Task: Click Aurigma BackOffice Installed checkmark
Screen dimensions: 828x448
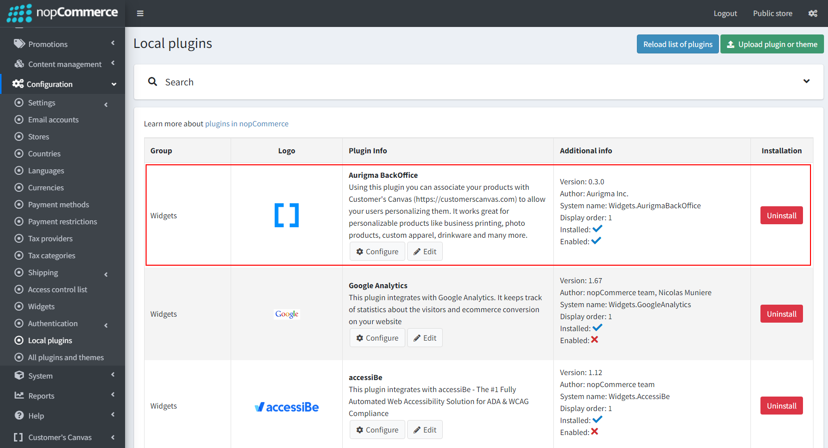Action: 597,229
